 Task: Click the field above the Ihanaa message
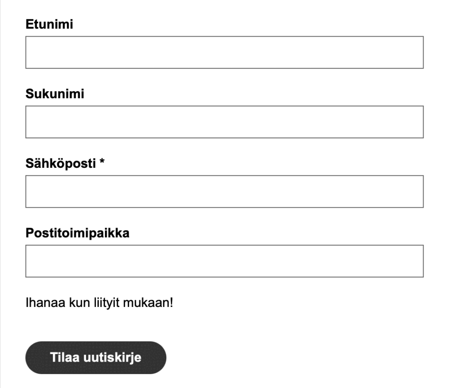click(x=224, y=261)
